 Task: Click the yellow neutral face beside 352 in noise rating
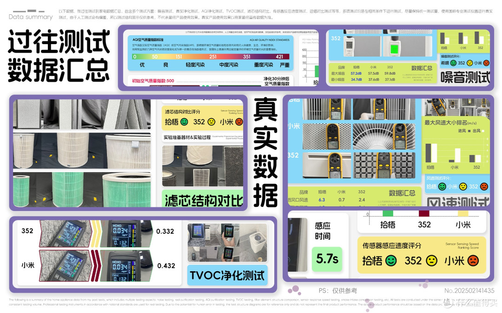click(x=469, y=63)
